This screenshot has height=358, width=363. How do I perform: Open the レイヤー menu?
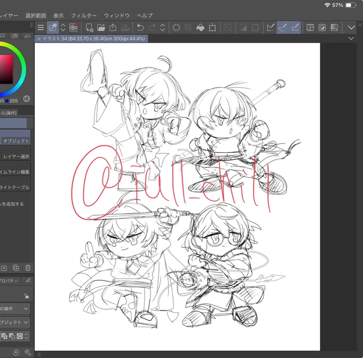(x=9, y=15)
